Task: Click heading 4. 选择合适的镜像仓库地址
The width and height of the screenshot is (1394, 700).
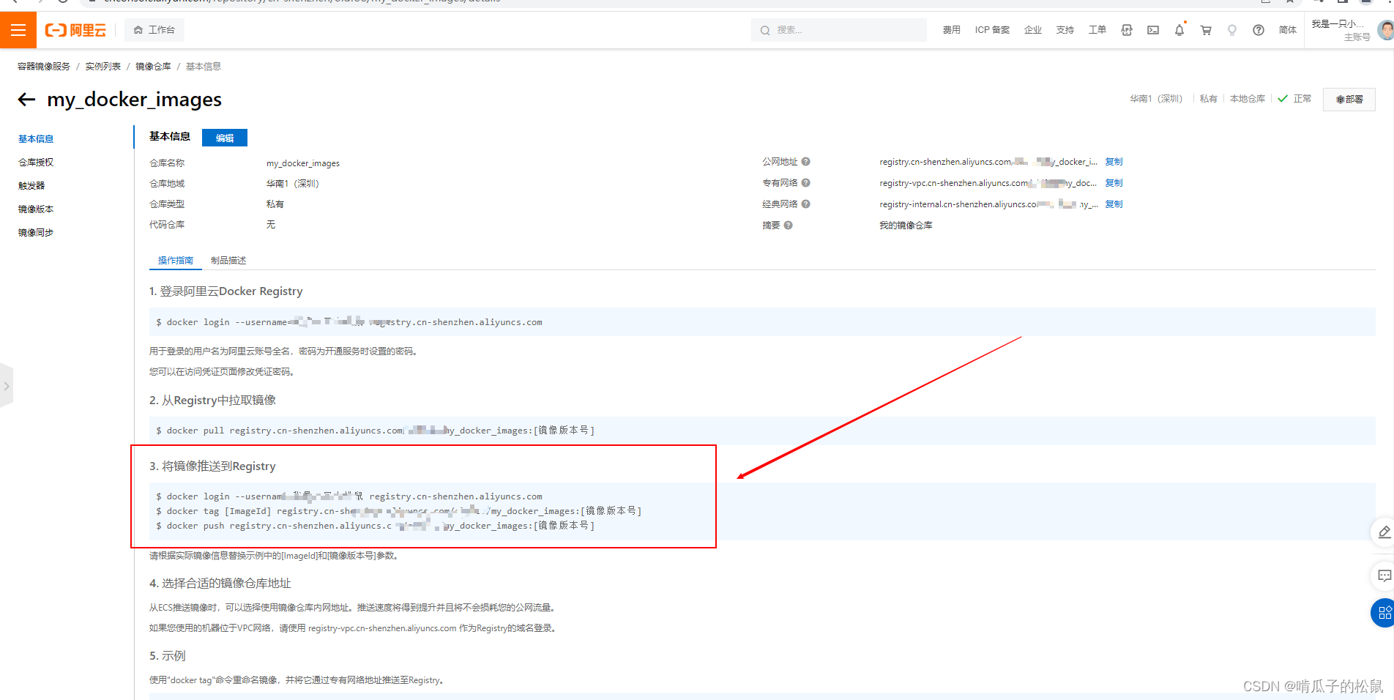Action: tap(220, 584)
